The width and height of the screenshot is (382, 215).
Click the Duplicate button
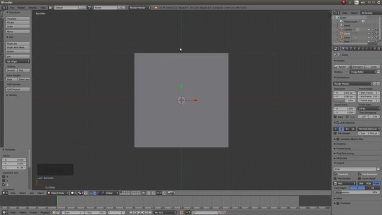(18, 44)
